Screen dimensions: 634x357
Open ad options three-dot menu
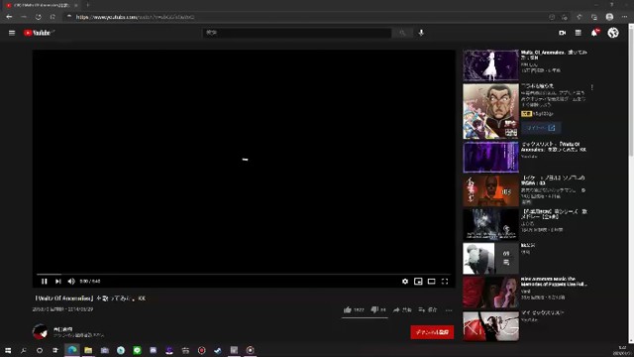point(591,87)
